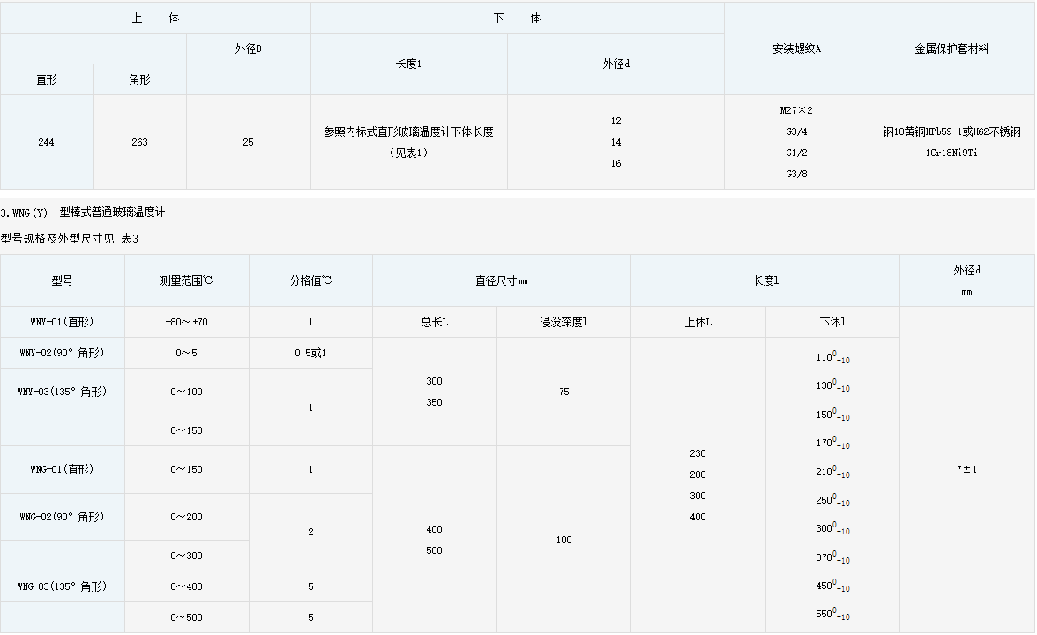Image resolution: width=1037 pixels, height=635 pixels.
Task: Select the 安装螺纹A column header
Action: (796, 49)
